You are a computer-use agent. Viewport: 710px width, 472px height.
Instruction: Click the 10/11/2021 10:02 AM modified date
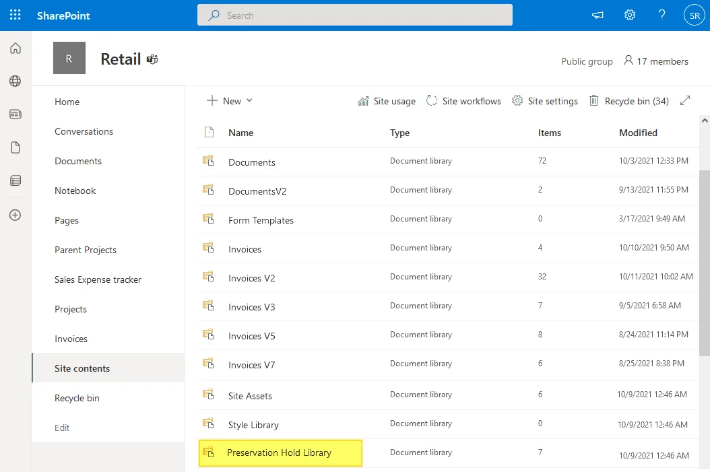pyautogui.click(x=655, y=277)
